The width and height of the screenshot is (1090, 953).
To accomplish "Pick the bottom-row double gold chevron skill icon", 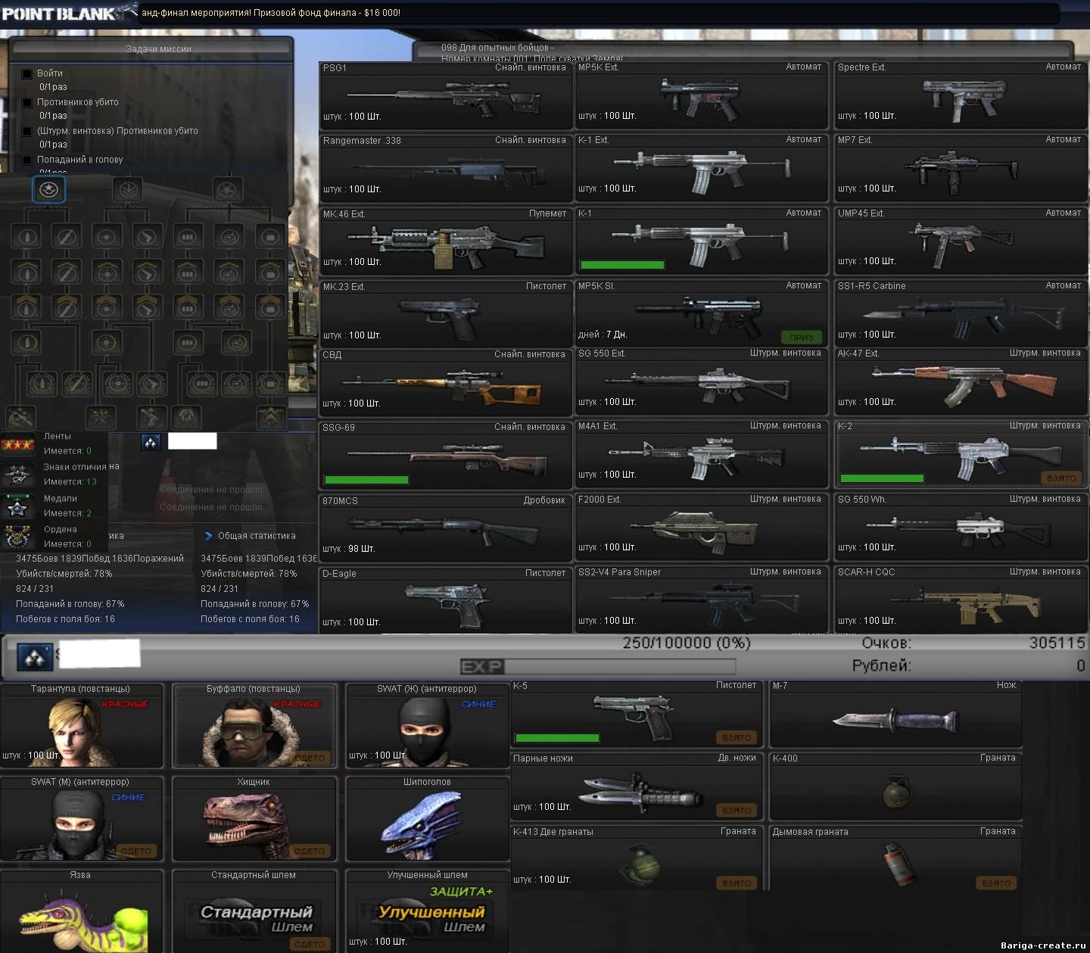I will (x=271, y=417).
